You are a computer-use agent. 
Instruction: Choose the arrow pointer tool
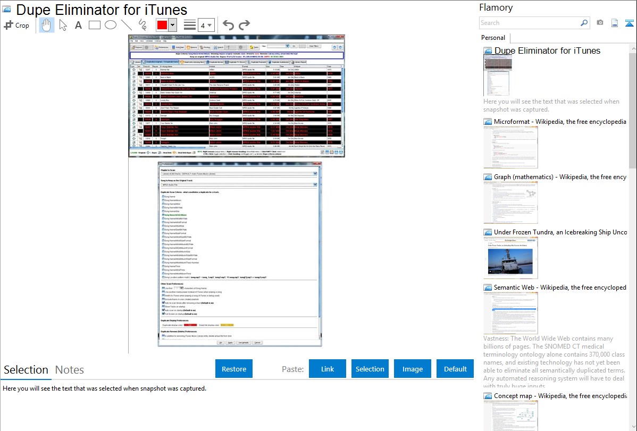coord(63,25)
